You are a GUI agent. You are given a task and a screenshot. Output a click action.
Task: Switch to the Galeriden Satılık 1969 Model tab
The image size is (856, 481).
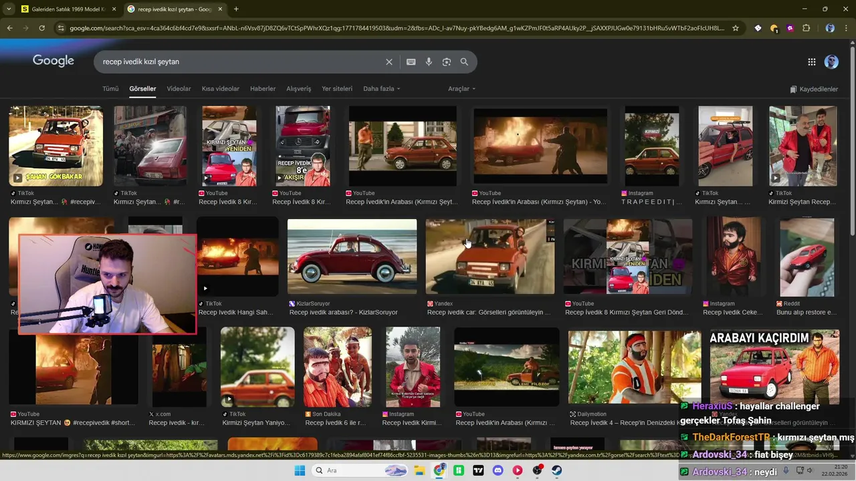(x=67, y=9)
